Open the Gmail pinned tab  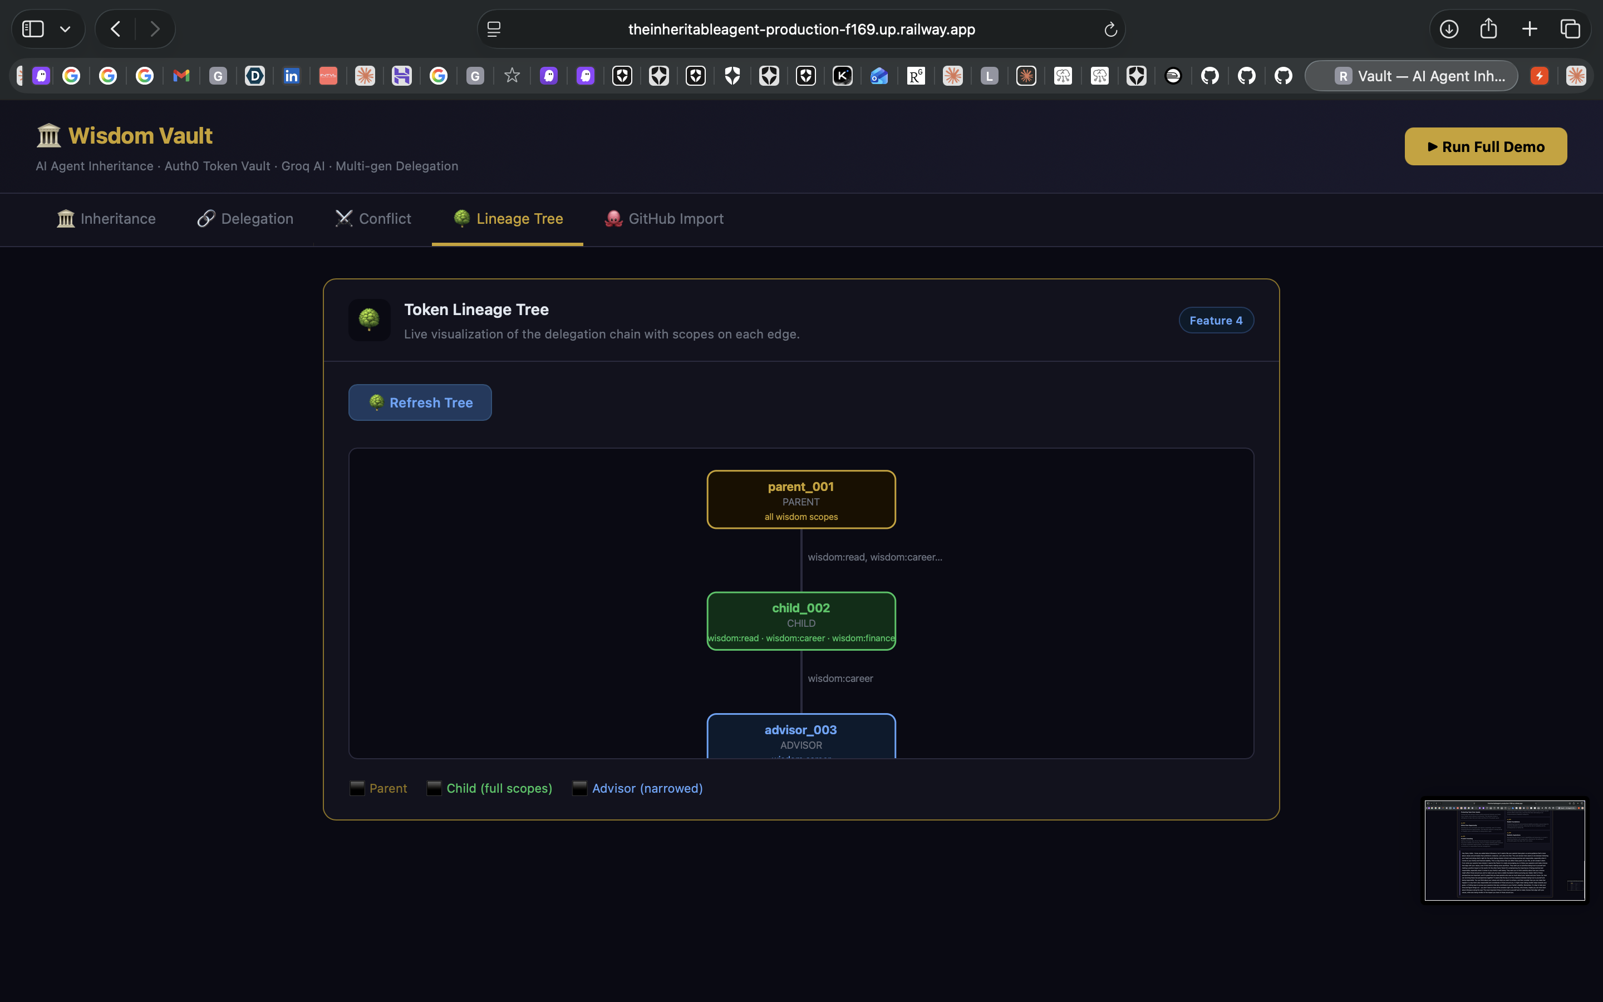click(181, 76)
